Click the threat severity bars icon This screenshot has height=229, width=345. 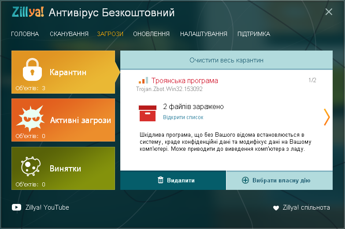pyautogui.click(x=144, y=80)
